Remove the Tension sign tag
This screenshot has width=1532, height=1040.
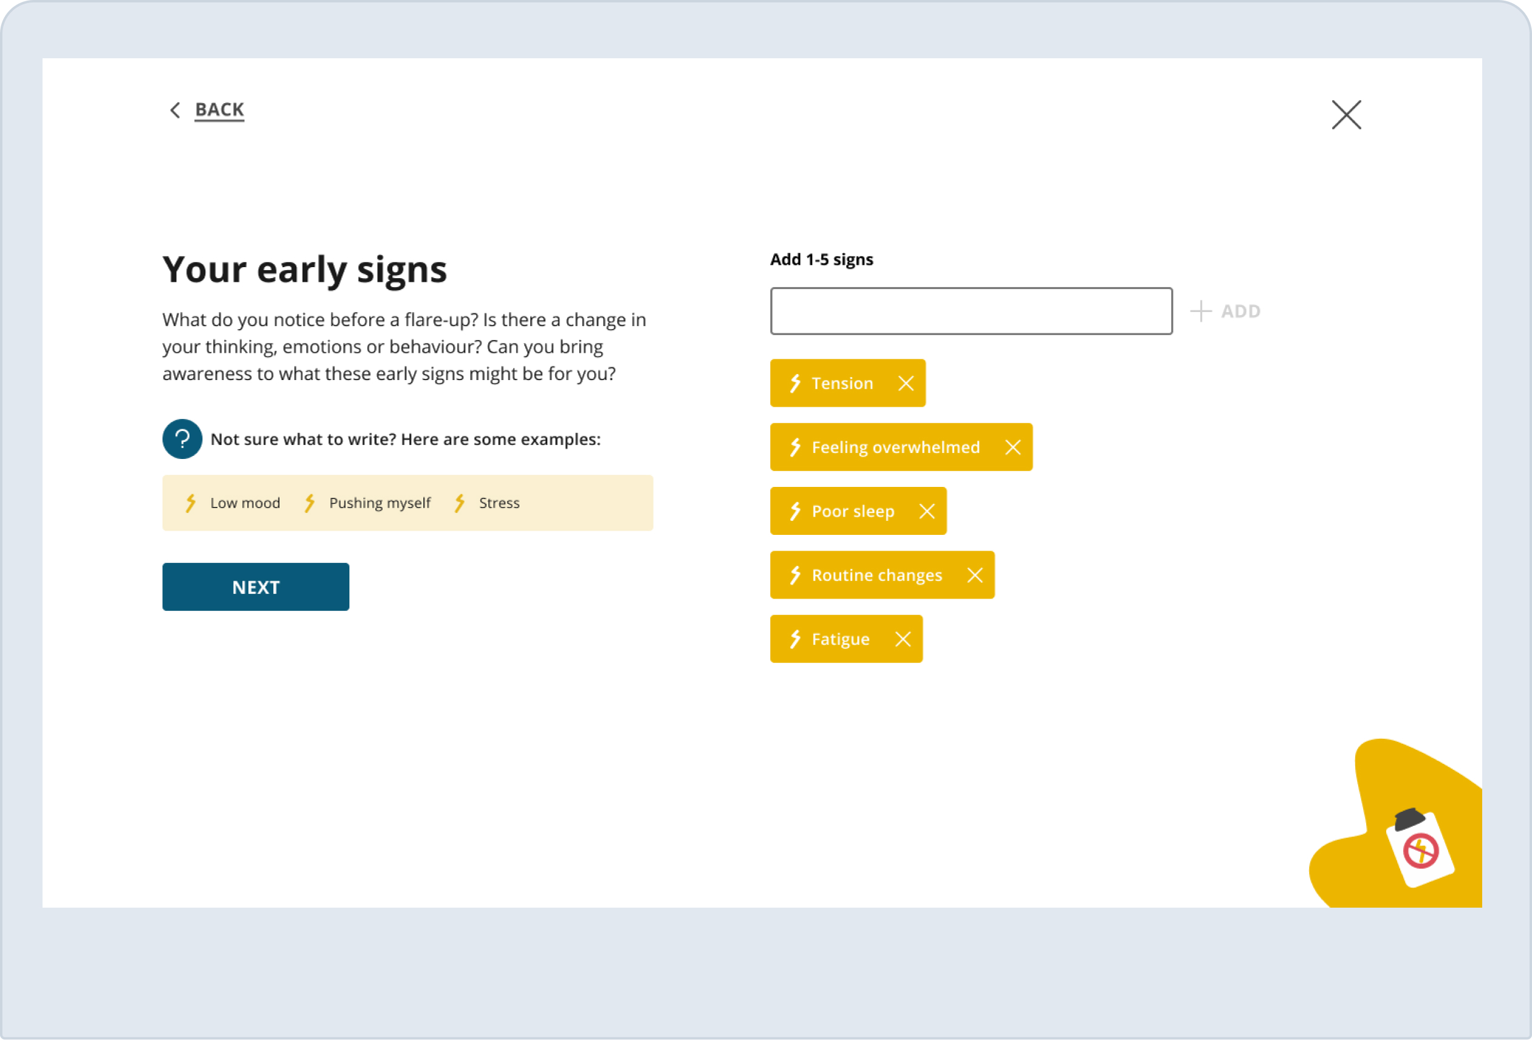pos(906,383)
